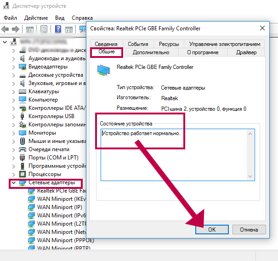Click the USB controllers (Контроллеры USB) icon
The width and height of the screenshot is (278, 261).
[x=23, y=116]
